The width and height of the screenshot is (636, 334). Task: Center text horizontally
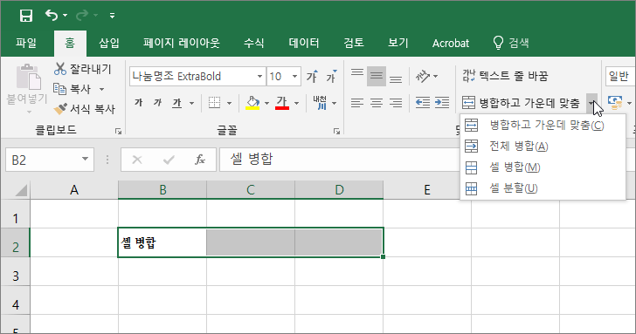tap(377, 103)
